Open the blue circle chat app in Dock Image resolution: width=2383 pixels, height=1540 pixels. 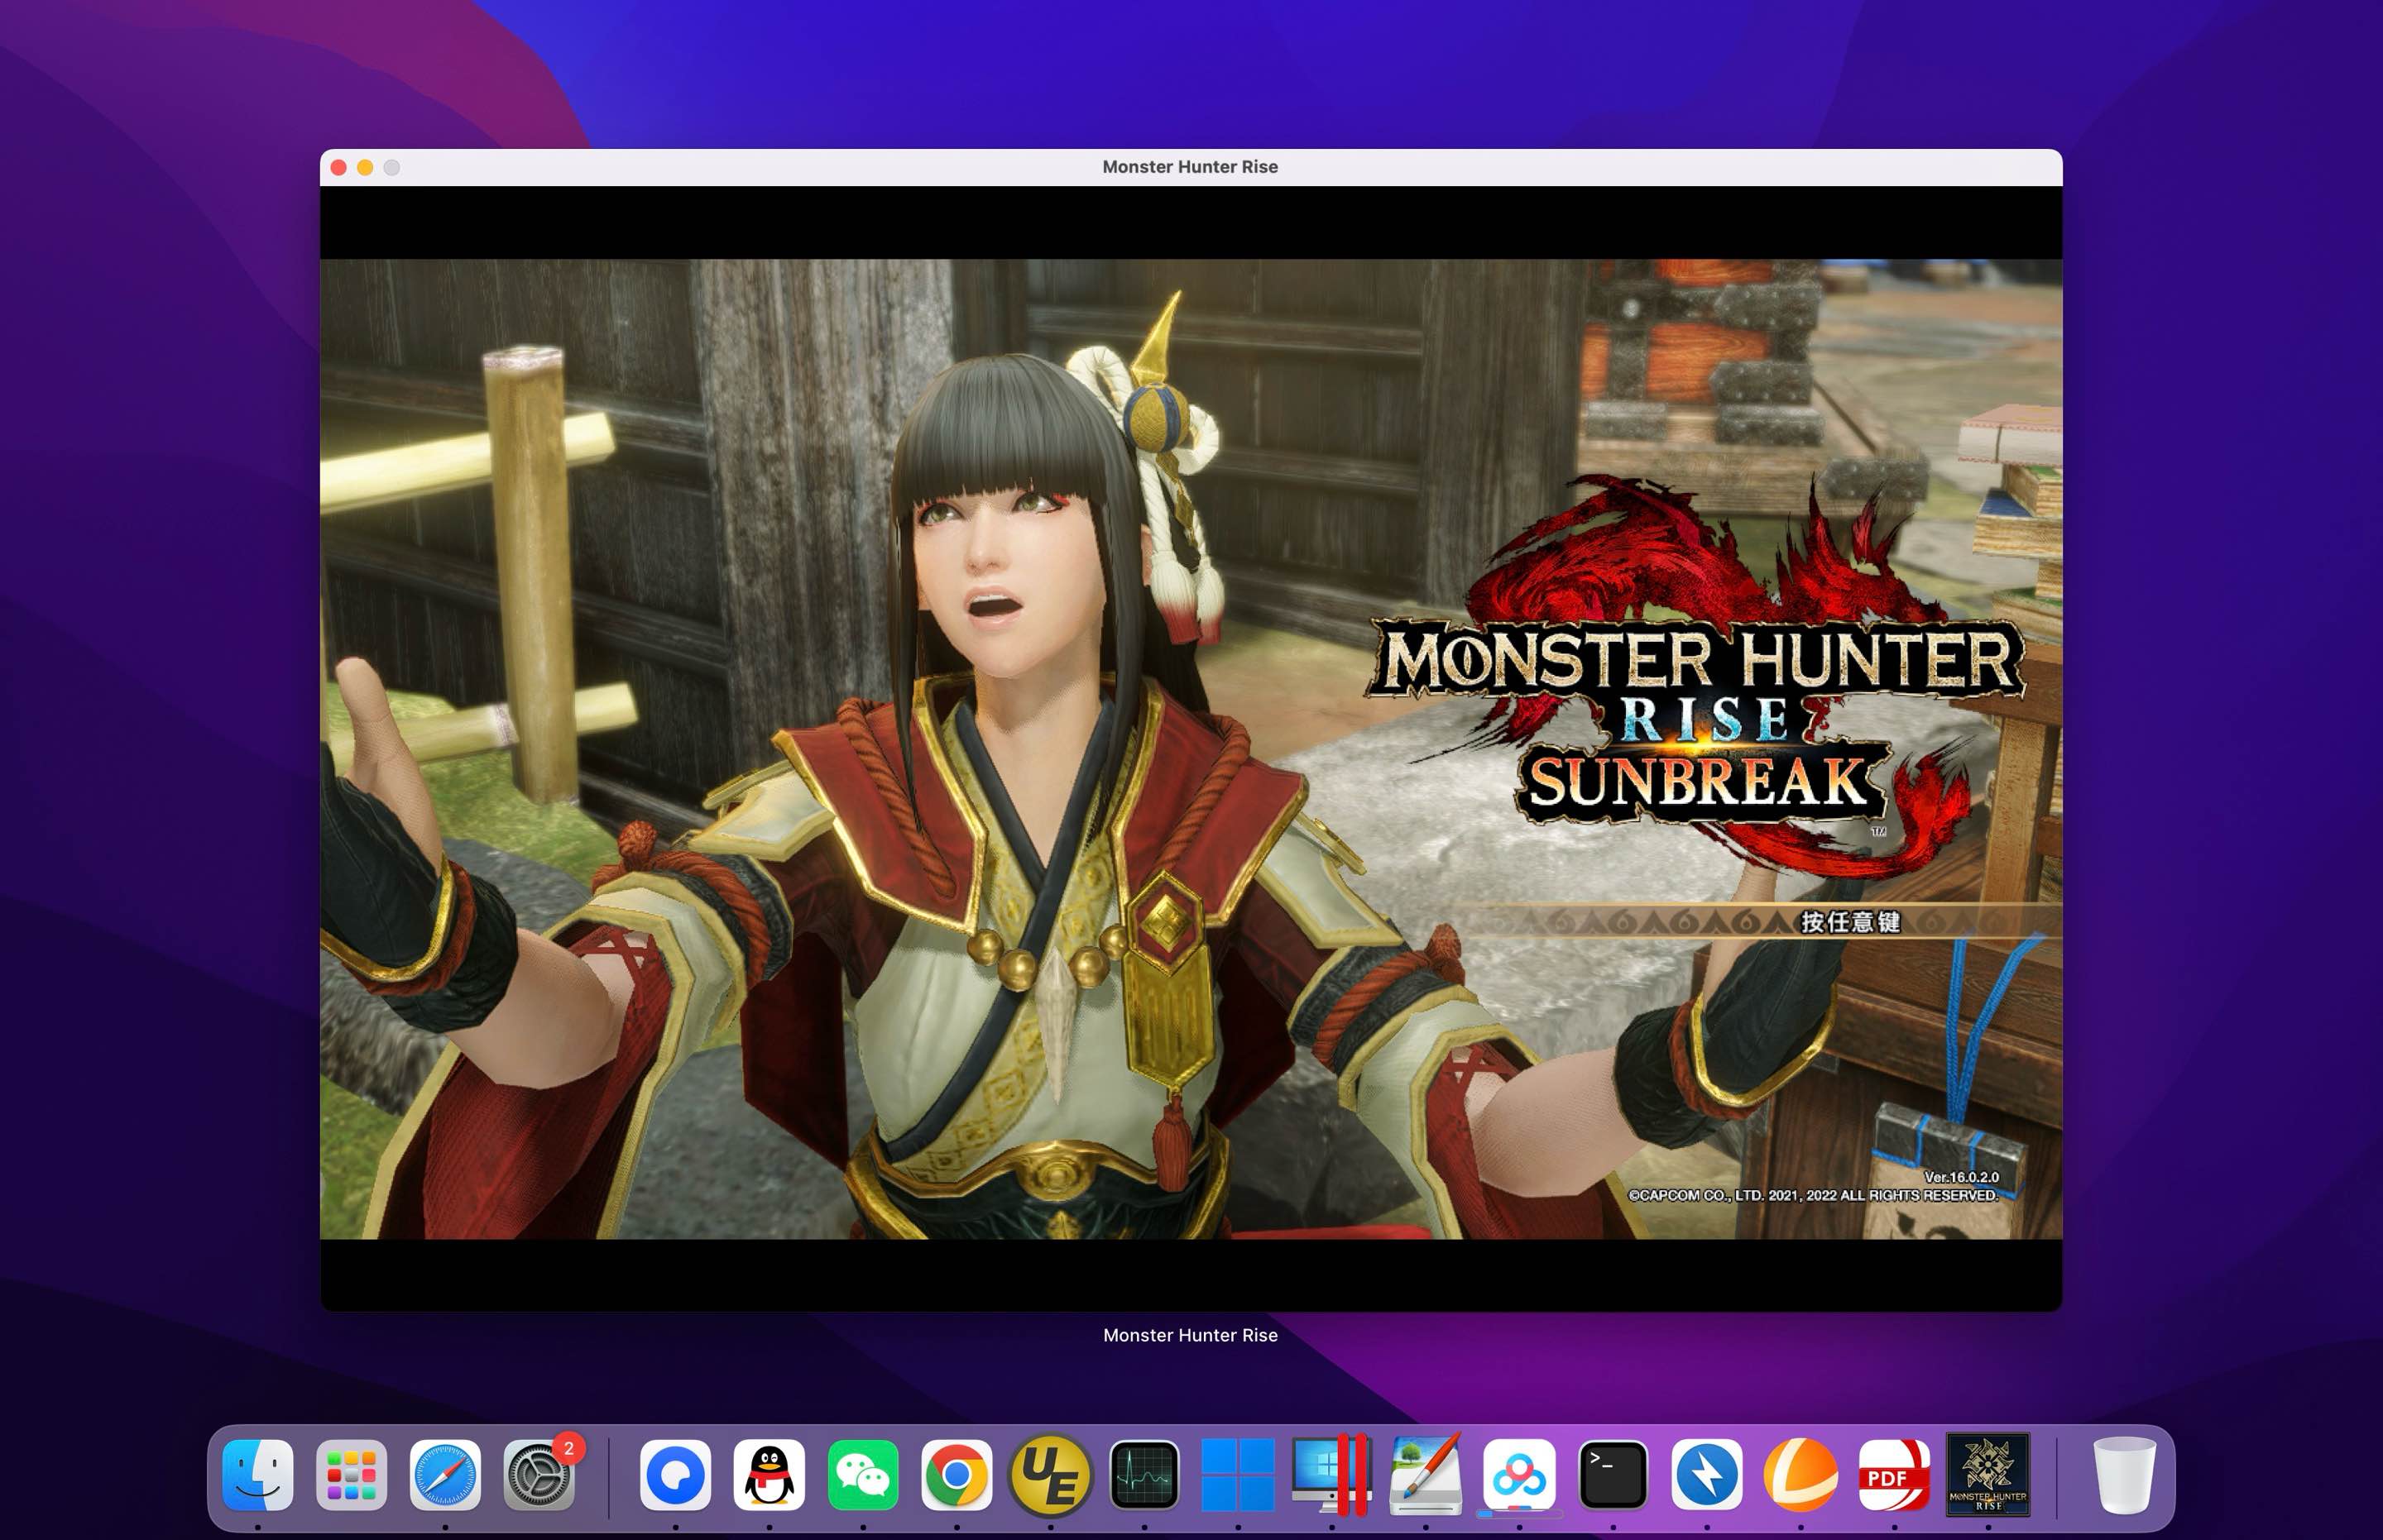675,1474
